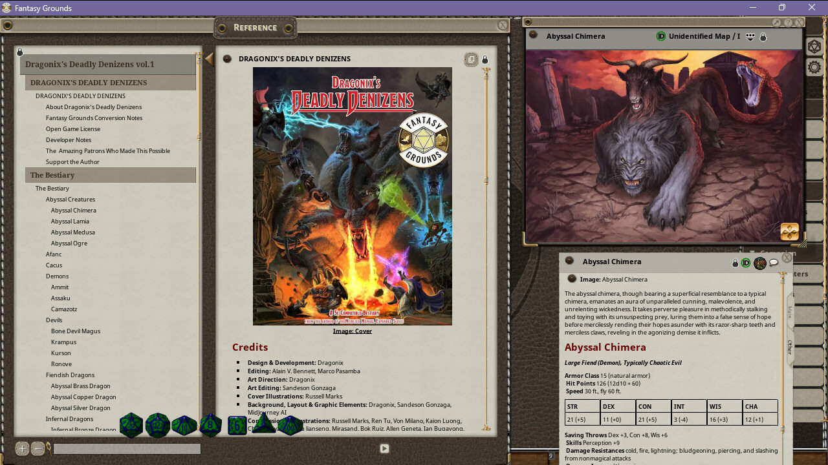828x465 pixels.
Task: Open Abyssal Lamia entry in index
Action: click(x=71, y=222)
